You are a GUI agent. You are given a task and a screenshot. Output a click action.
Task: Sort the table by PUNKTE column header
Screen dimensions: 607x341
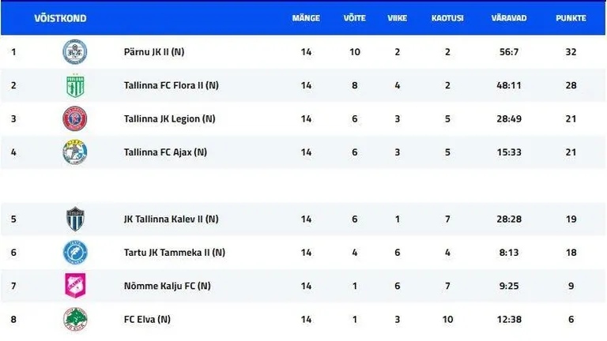tap(571, 18)
